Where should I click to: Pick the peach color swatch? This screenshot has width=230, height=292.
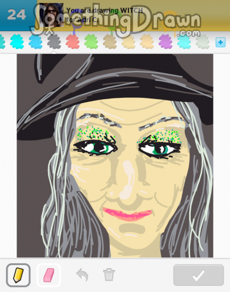pyautogui.click(x=147, y=42)
